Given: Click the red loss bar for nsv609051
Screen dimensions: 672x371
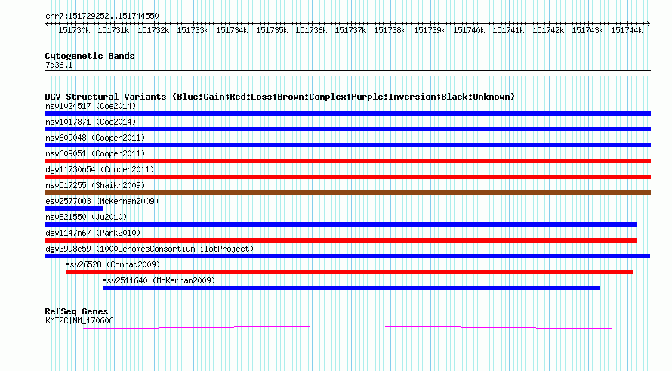Looking at the screenshot, I should pos(347,161).
